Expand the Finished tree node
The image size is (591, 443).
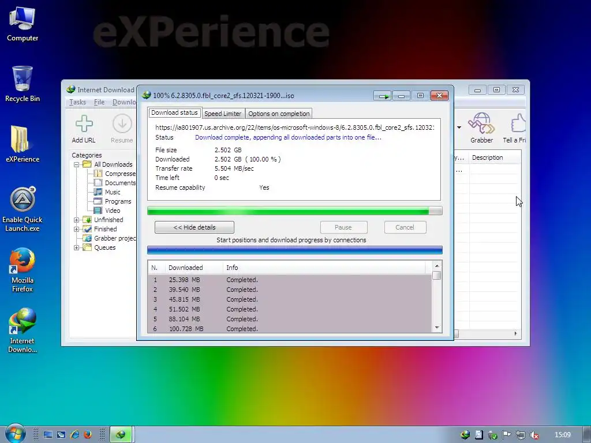pos(77,229)
